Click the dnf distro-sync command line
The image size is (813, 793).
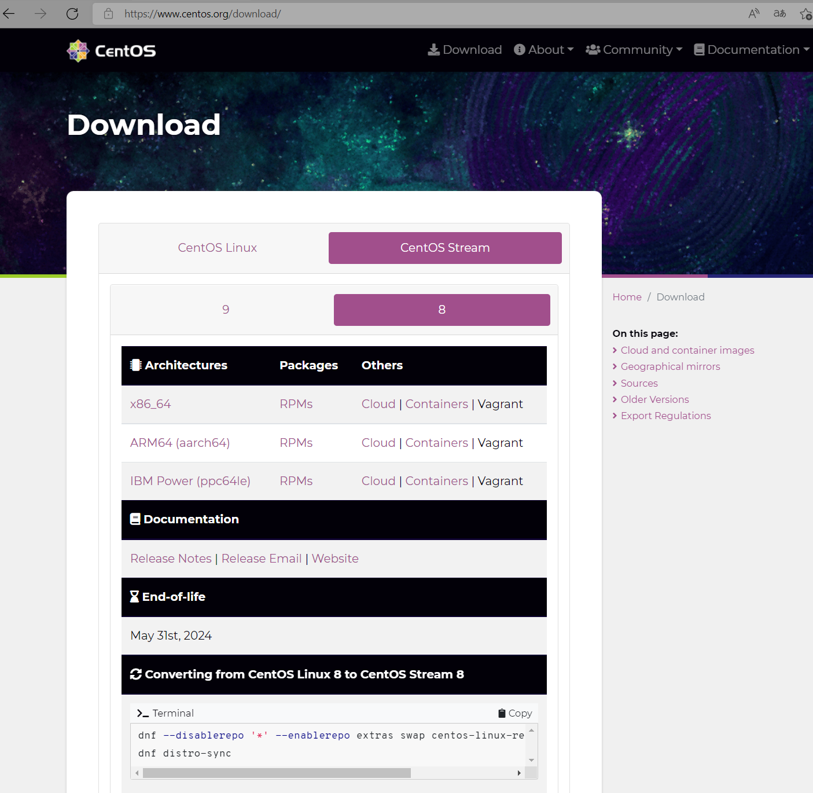point(185,753)
